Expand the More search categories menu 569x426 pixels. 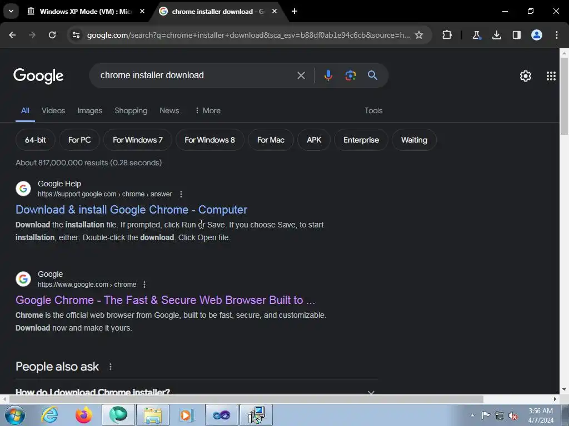click(208, 110)
